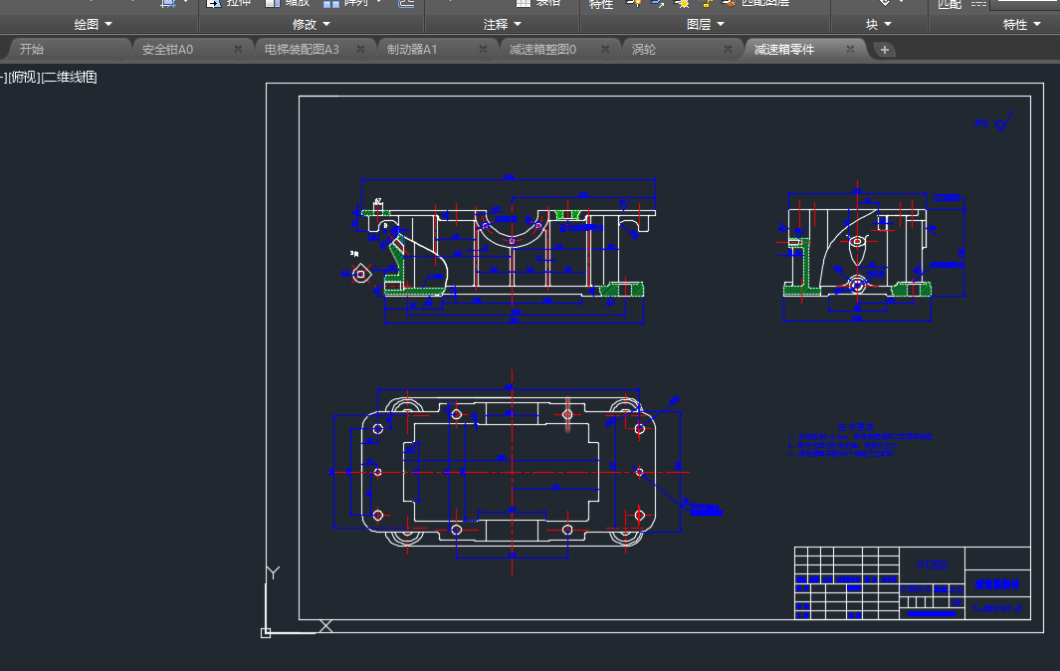The height and width of the screenshot is (671, 1060).
Task: Open the 电梯装配图A3 drawing tab
Action: [302, 49]
